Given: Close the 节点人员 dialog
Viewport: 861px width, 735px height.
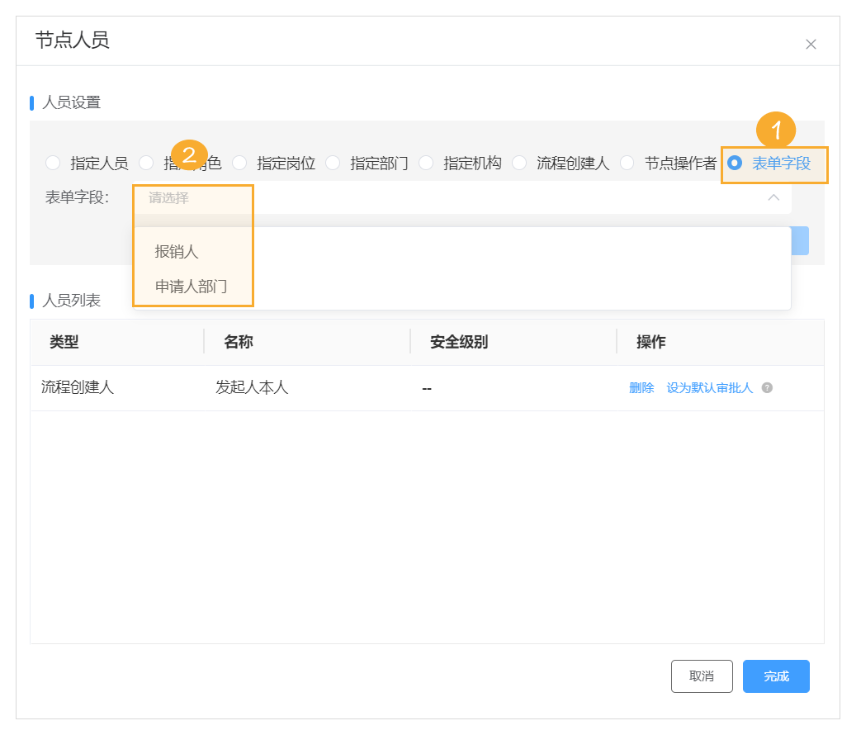Looking at the screenshot, I should coord(811,43).
